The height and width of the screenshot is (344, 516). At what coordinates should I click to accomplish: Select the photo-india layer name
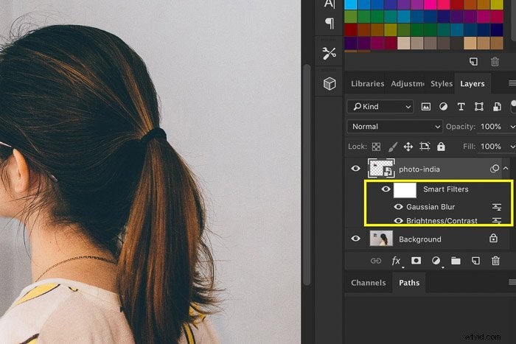point(419,169)
